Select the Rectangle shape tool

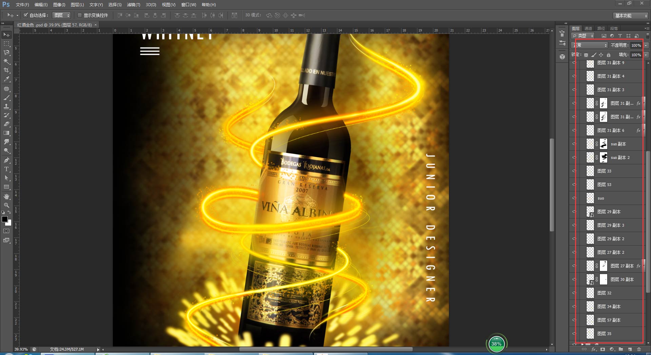click(6, 187)
